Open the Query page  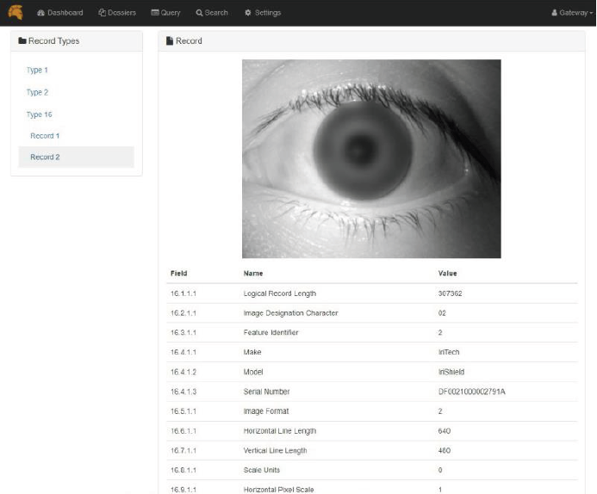click(165, 13)
